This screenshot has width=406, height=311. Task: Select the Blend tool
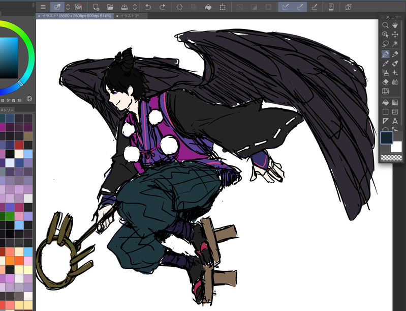pos(395,82)
